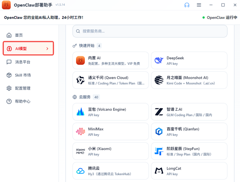Click the Xiaomi MIMO logo
Screen dimensions: 240x182
click(x=80, y=151)
